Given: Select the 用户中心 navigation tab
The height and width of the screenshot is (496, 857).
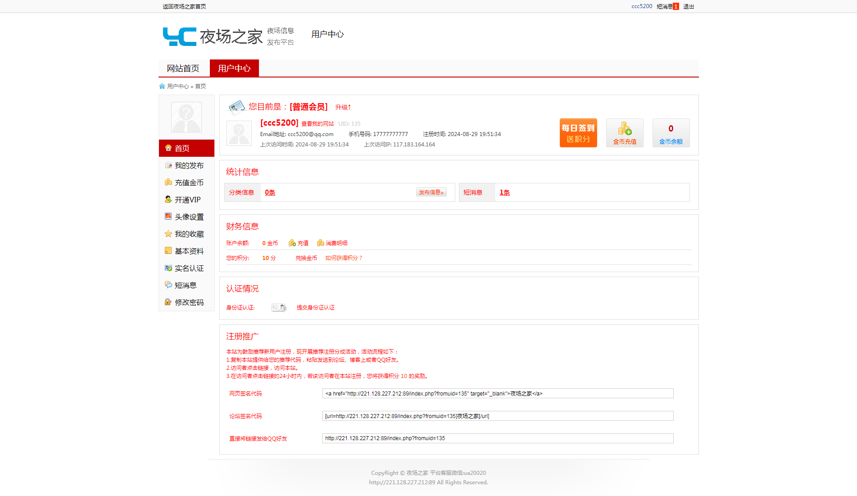Looking at the screenshot, I should [234, 68].
